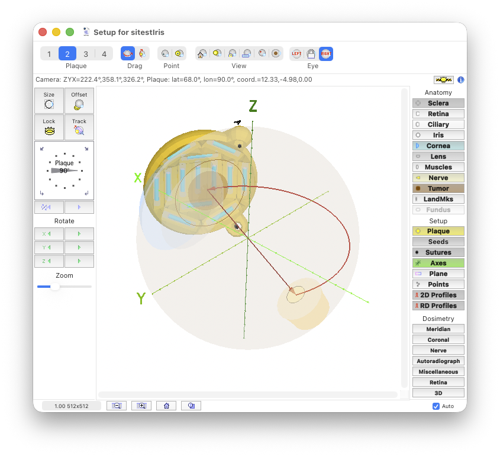Activate the Track tool
Screen dimensions: 500x456
click(79, 127)
